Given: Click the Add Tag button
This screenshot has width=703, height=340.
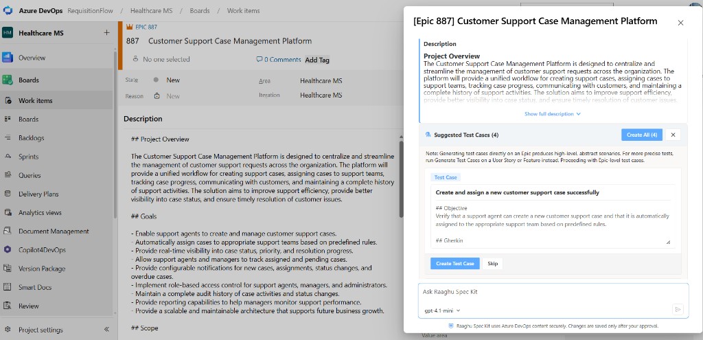Looking at the screenshot, I should pyautogui.click(x=317, y=60).
